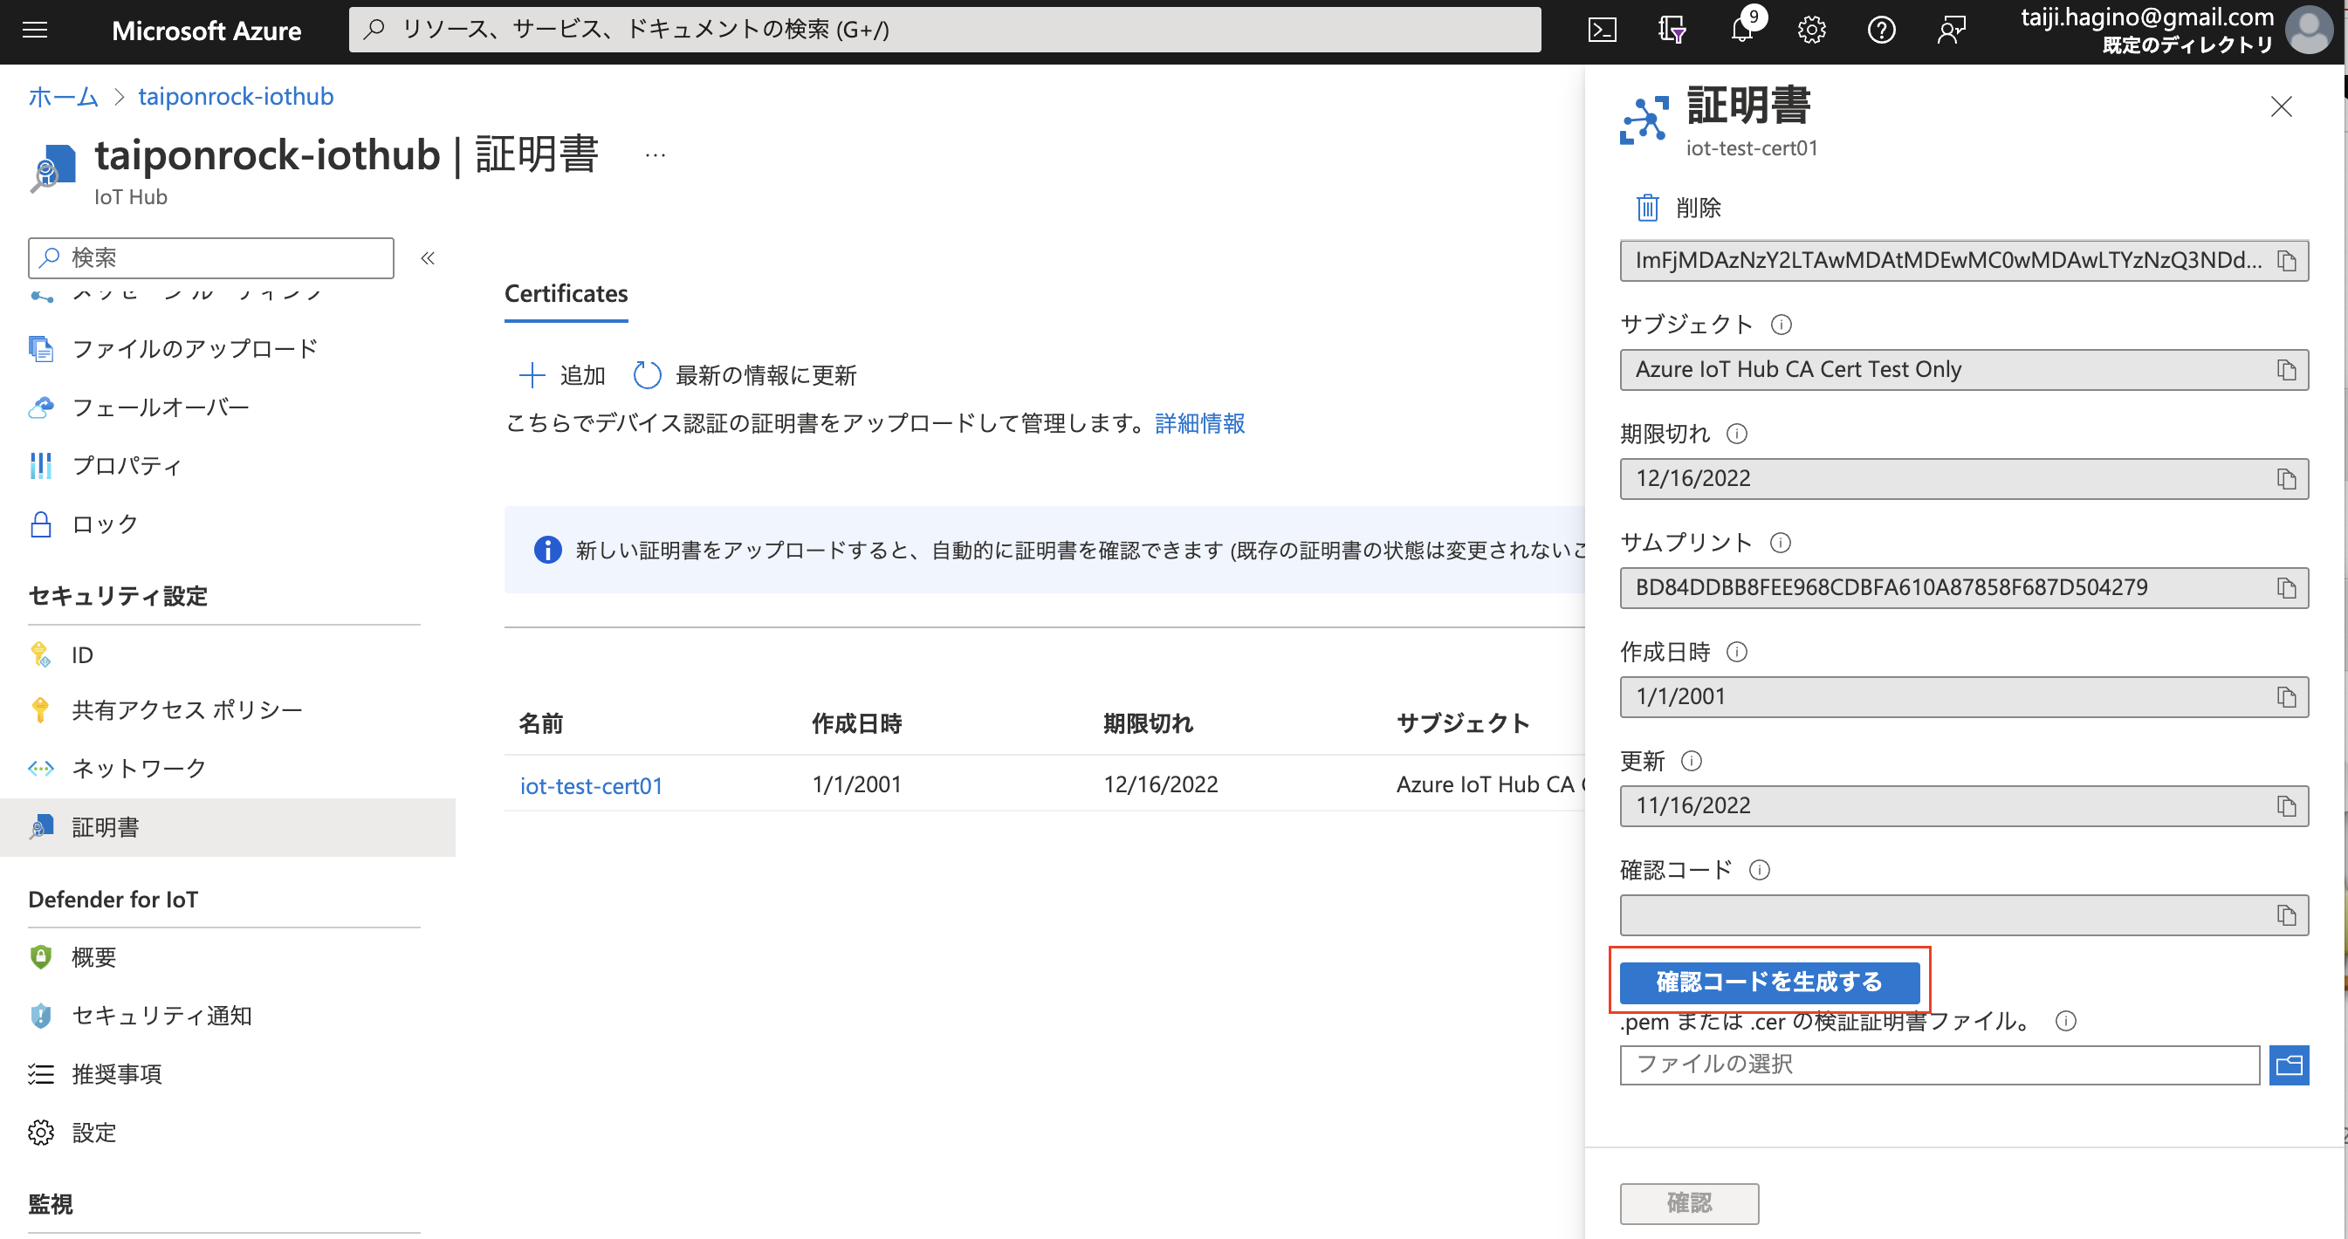Screen dimensions: 2348x1239
Task: Open iot-test-cert01 details link
Action: [x=590, y=784]
